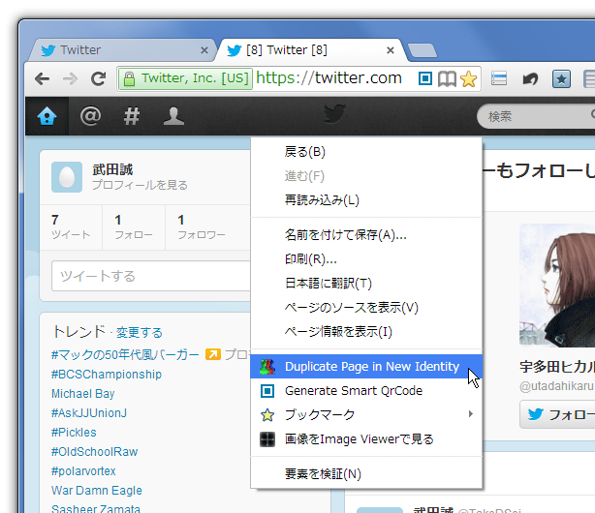Open the 1 フォロー stat
This screenshot has width=595, height=513.
(134, 226)
